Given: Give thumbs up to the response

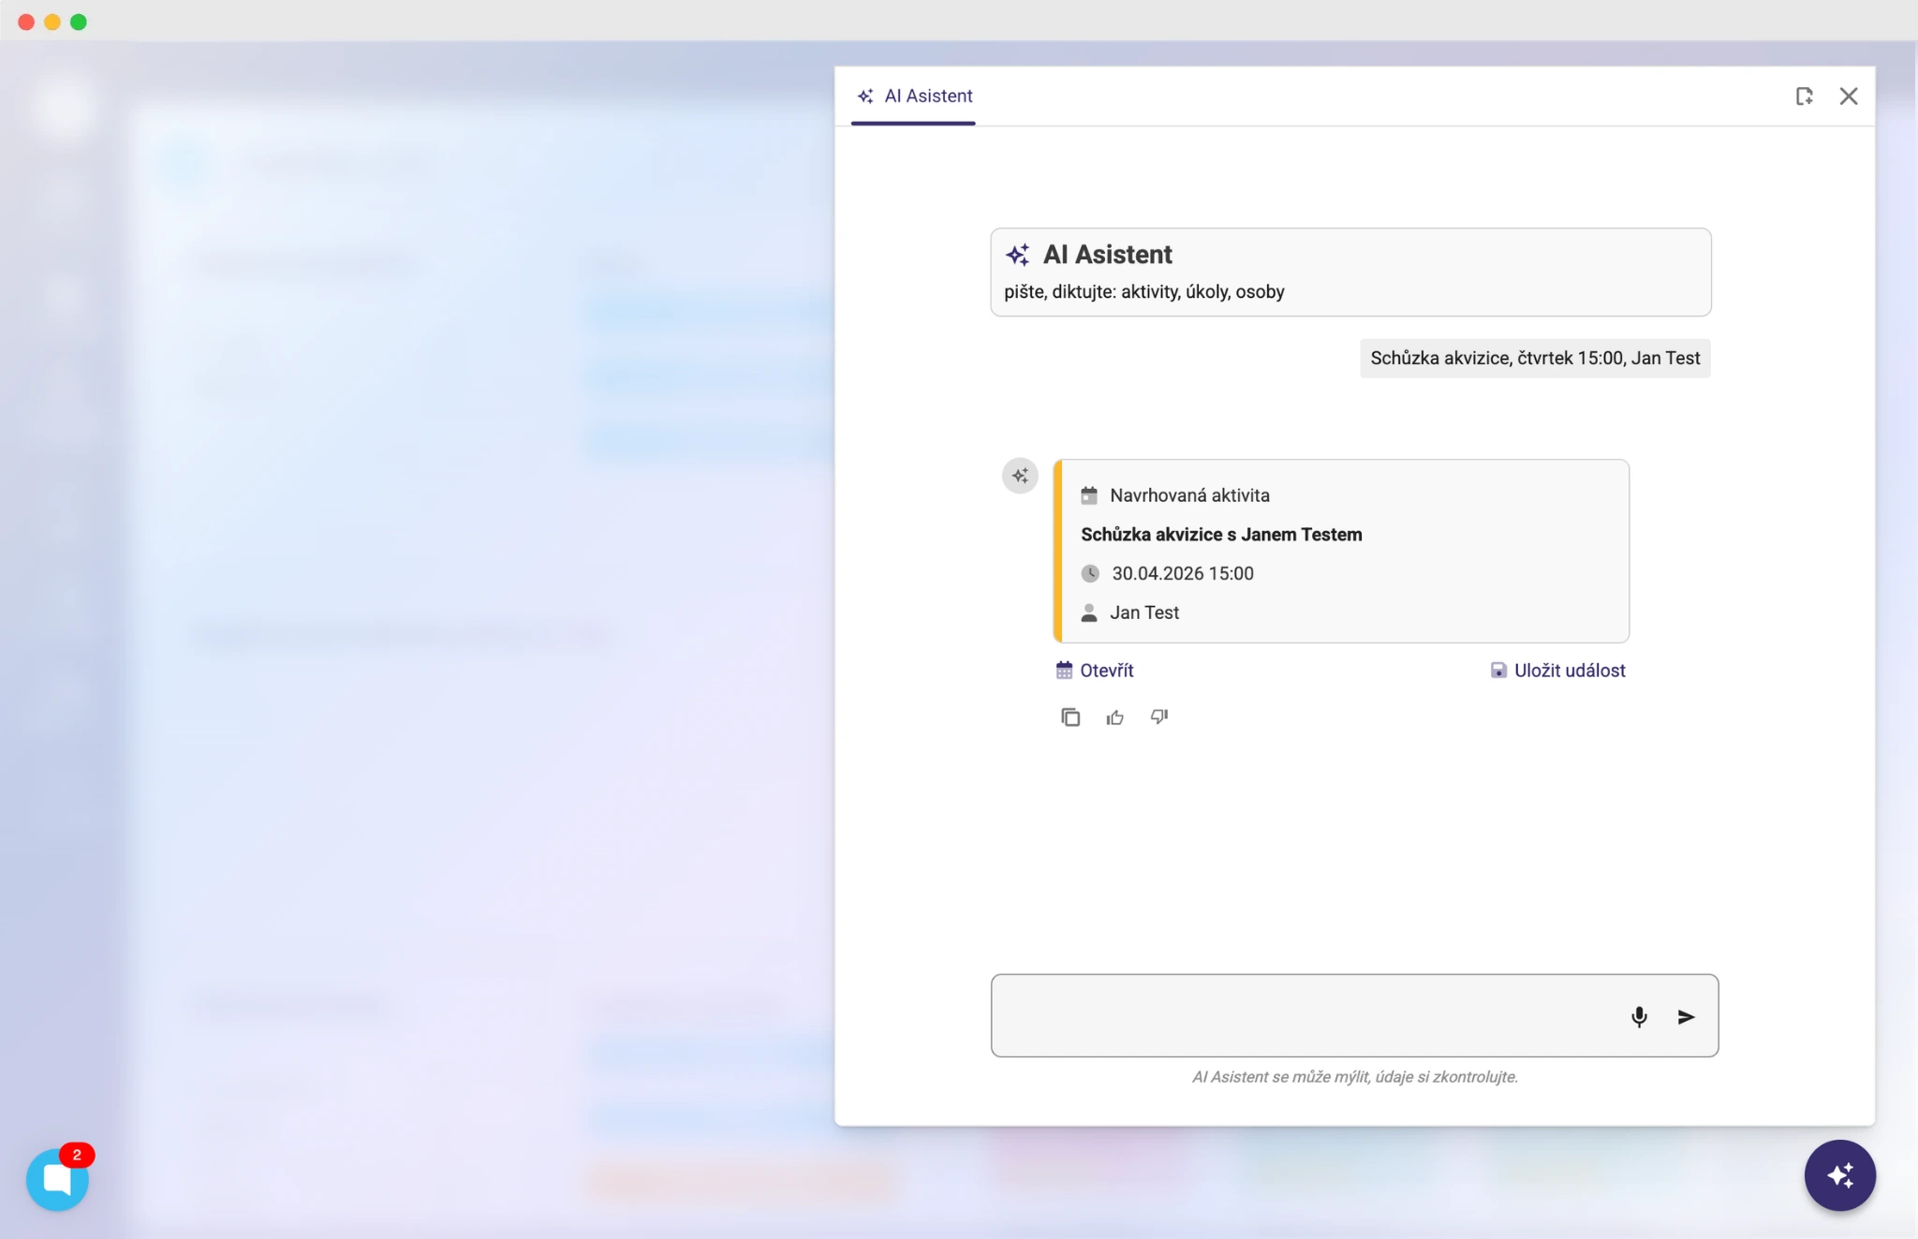Looking at the screenshot, I should 1114,717.
